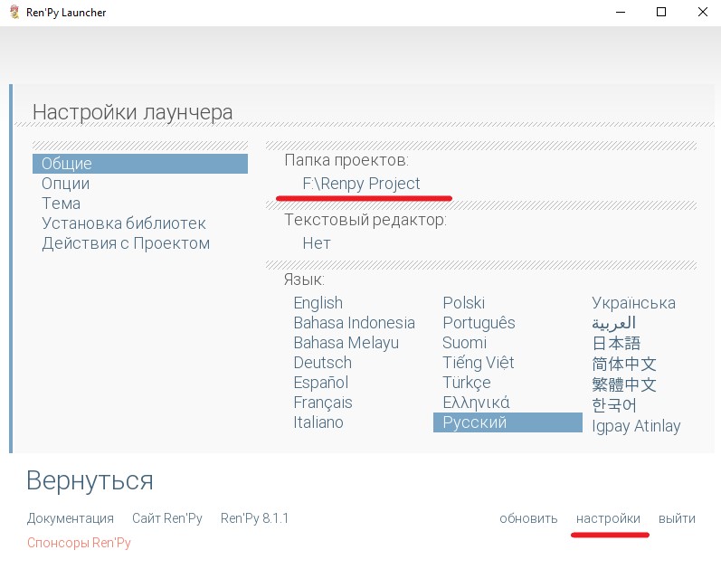This screenshot has height=569, width=721.
Task: Click обновить to update Ren'Py
Action: [528, 518]
